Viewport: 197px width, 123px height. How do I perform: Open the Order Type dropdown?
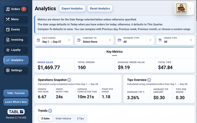pos(175,40)
